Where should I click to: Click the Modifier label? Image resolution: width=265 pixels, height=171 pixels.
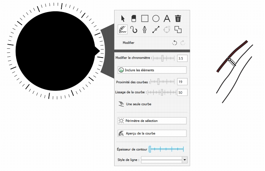point(128,43)
